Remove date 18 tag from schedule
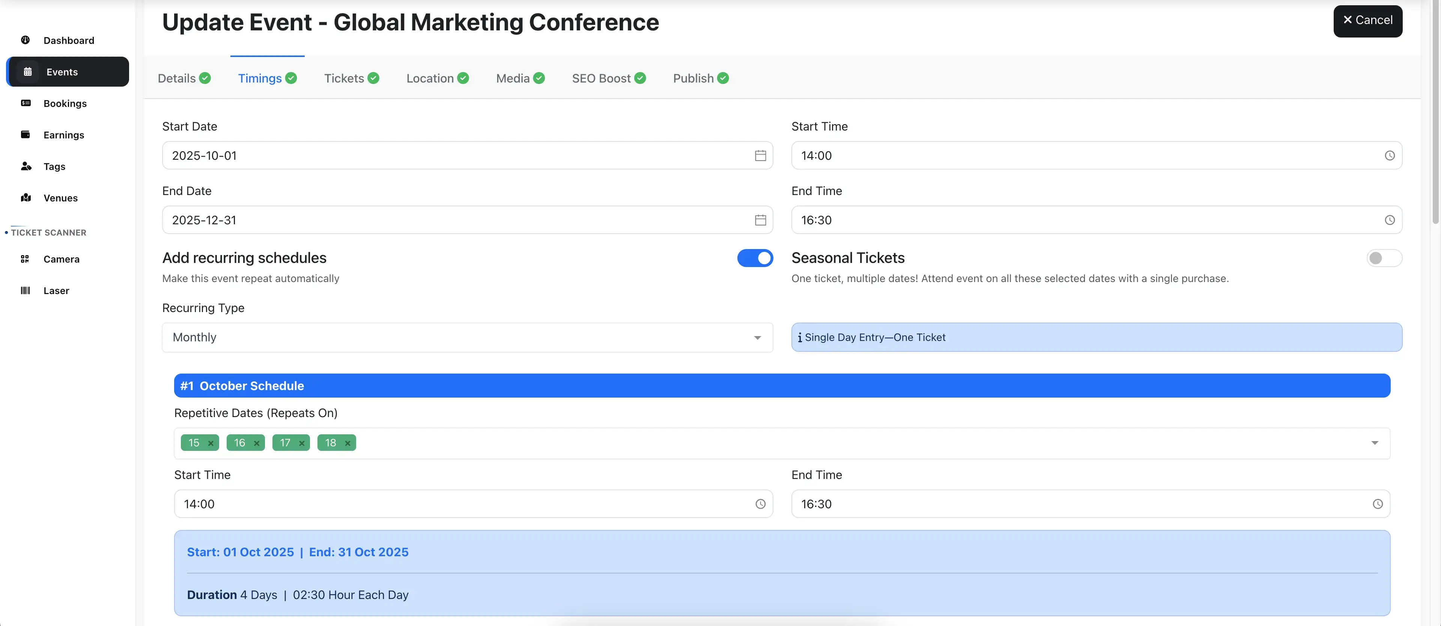1441x626 pixels. coord(347,443)
